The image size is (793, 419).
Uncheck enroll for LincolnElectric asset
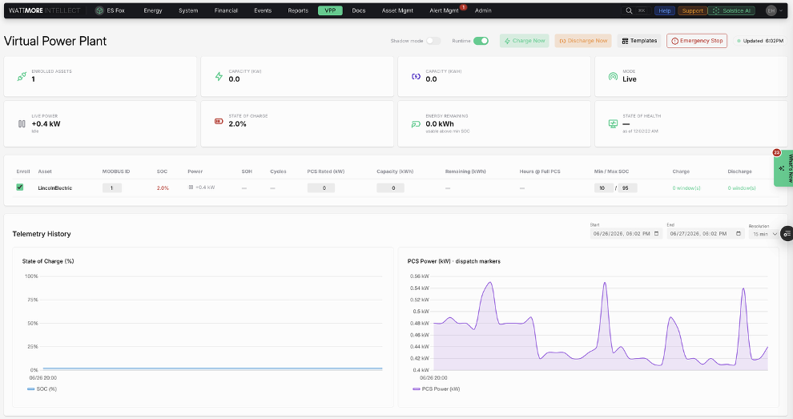pyautogui.click(x=20, y=187)
